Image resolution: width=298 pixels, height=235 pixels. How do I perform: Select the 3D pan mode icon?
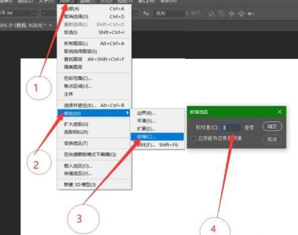(x=231, y=14)
